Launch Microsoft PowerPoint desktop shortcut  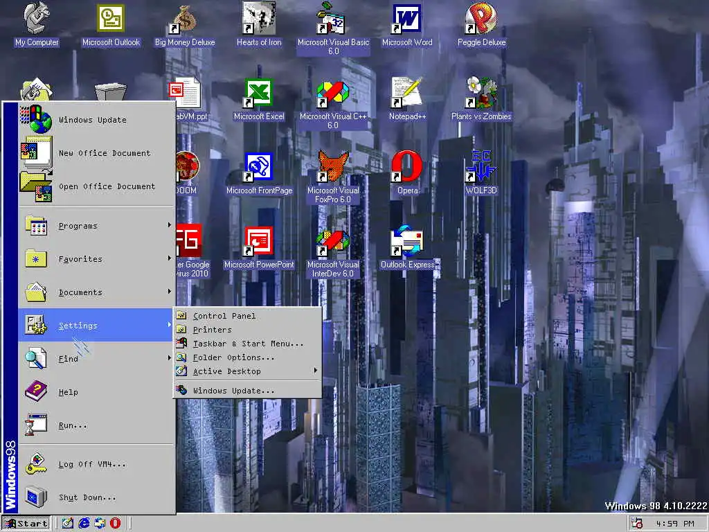click(259, 248)
